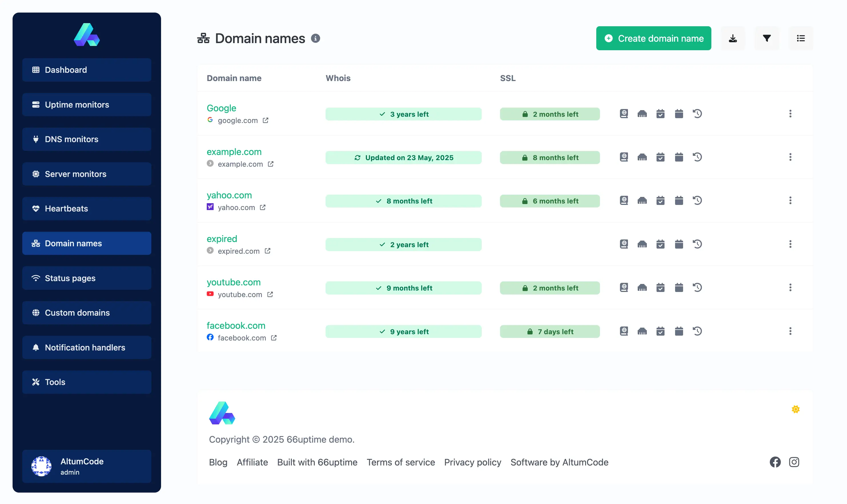
Task: Click the ethernet port icon in the Google row
Action: click(x=642, y=114)
